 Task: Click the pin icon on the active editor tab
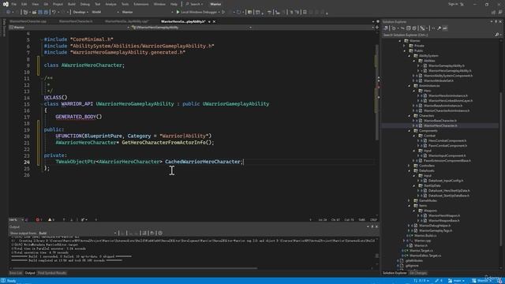pyautogui.click(x=209, y=21)
